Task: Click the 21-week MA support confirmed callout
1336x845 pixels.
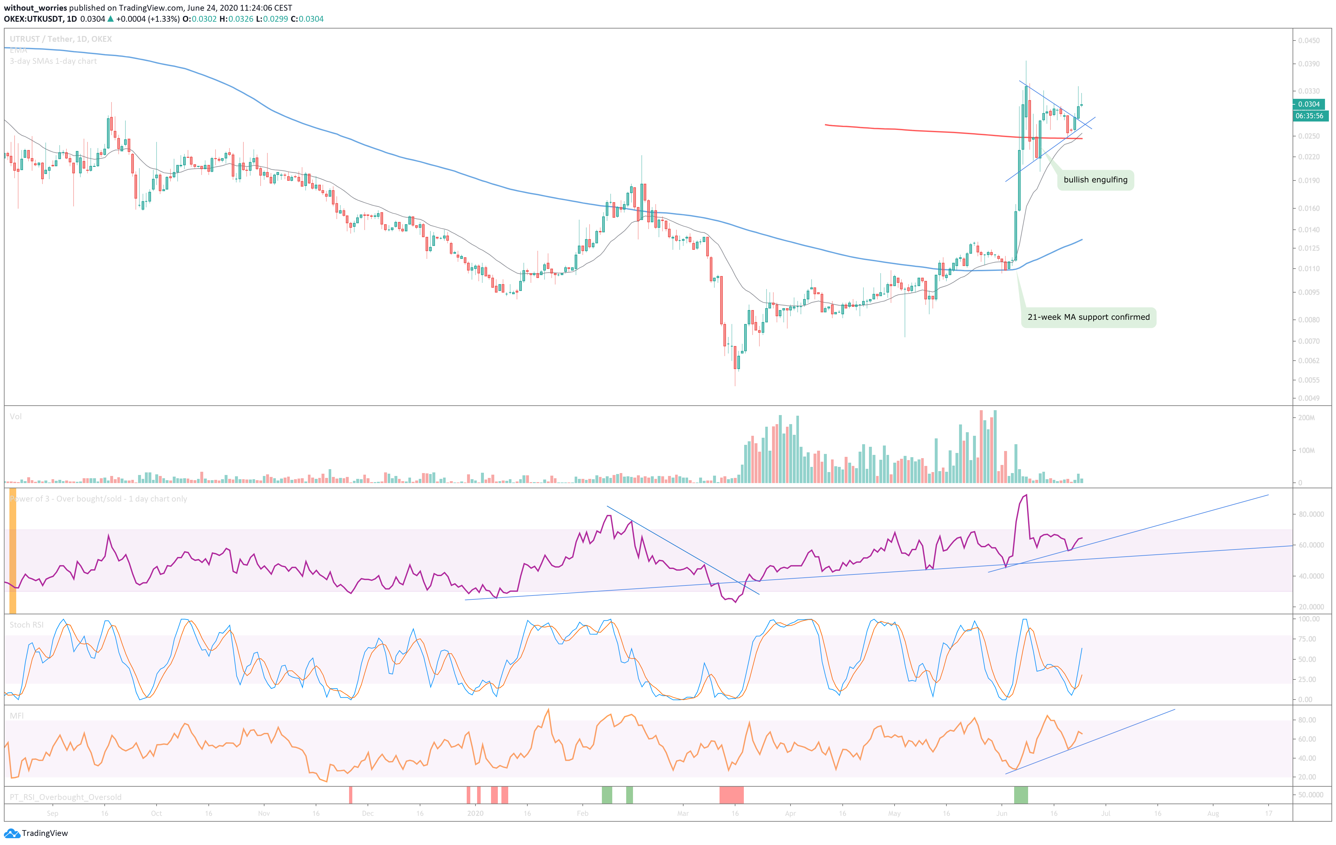Action: pos(1089,317)
